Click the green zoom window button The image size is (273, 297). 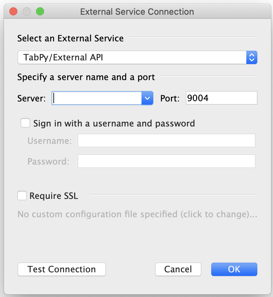(40, 12)
